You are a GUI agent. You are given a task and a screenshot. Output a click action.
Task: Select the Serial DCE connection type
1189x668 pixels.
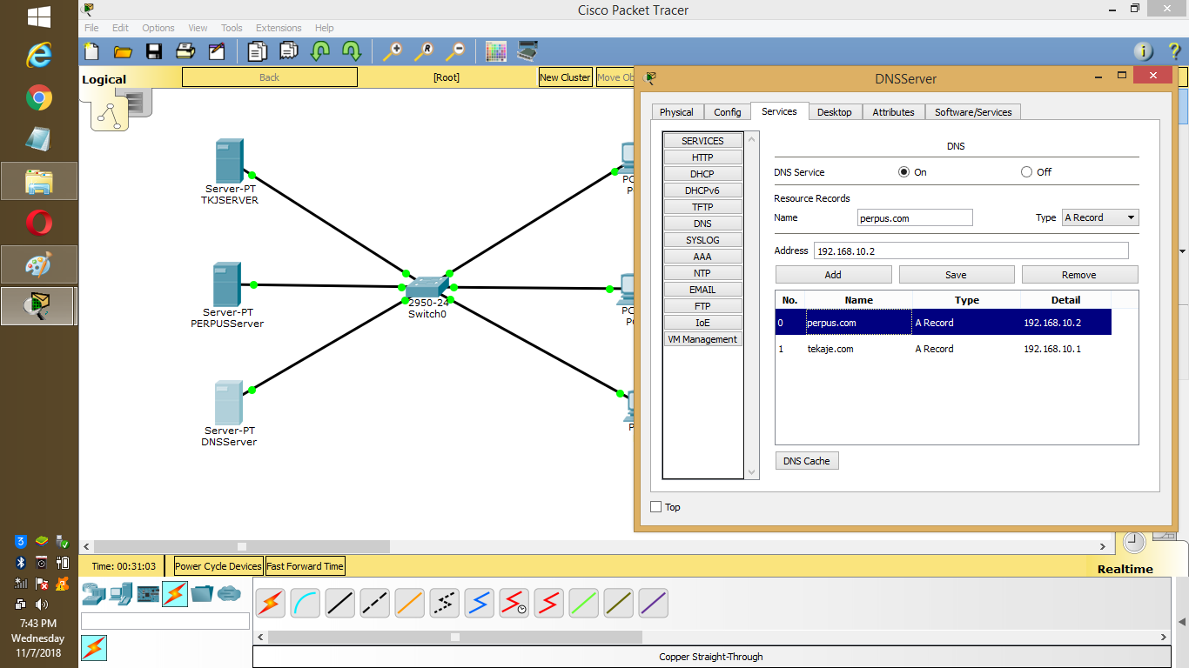(x=514, y=603)
